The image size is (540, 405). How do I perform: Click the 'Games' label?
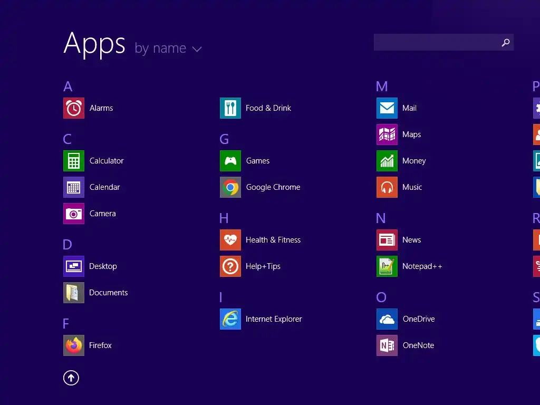[x=258, y=161]
